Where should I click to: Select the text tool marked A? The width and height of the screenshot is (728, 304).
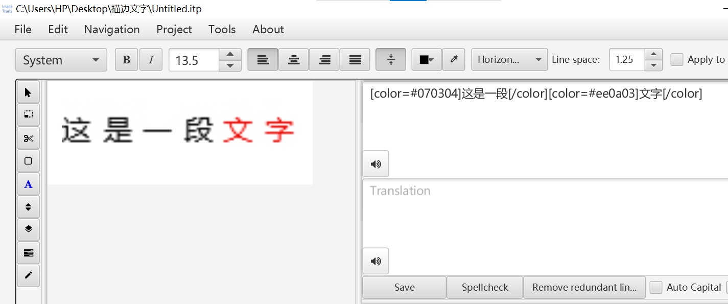[x=28, y=184]
